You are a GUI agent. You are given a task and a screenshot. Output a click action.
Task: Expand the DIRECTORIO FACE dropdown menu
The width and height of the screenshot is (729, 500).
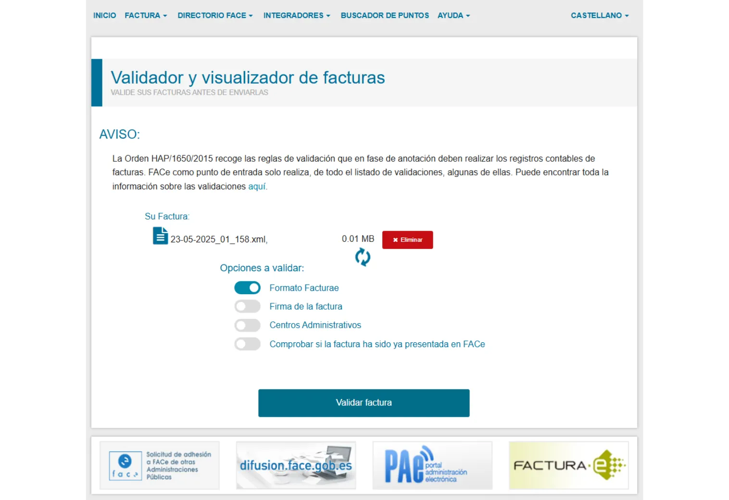pyautogui.click(x=215, y=15)
